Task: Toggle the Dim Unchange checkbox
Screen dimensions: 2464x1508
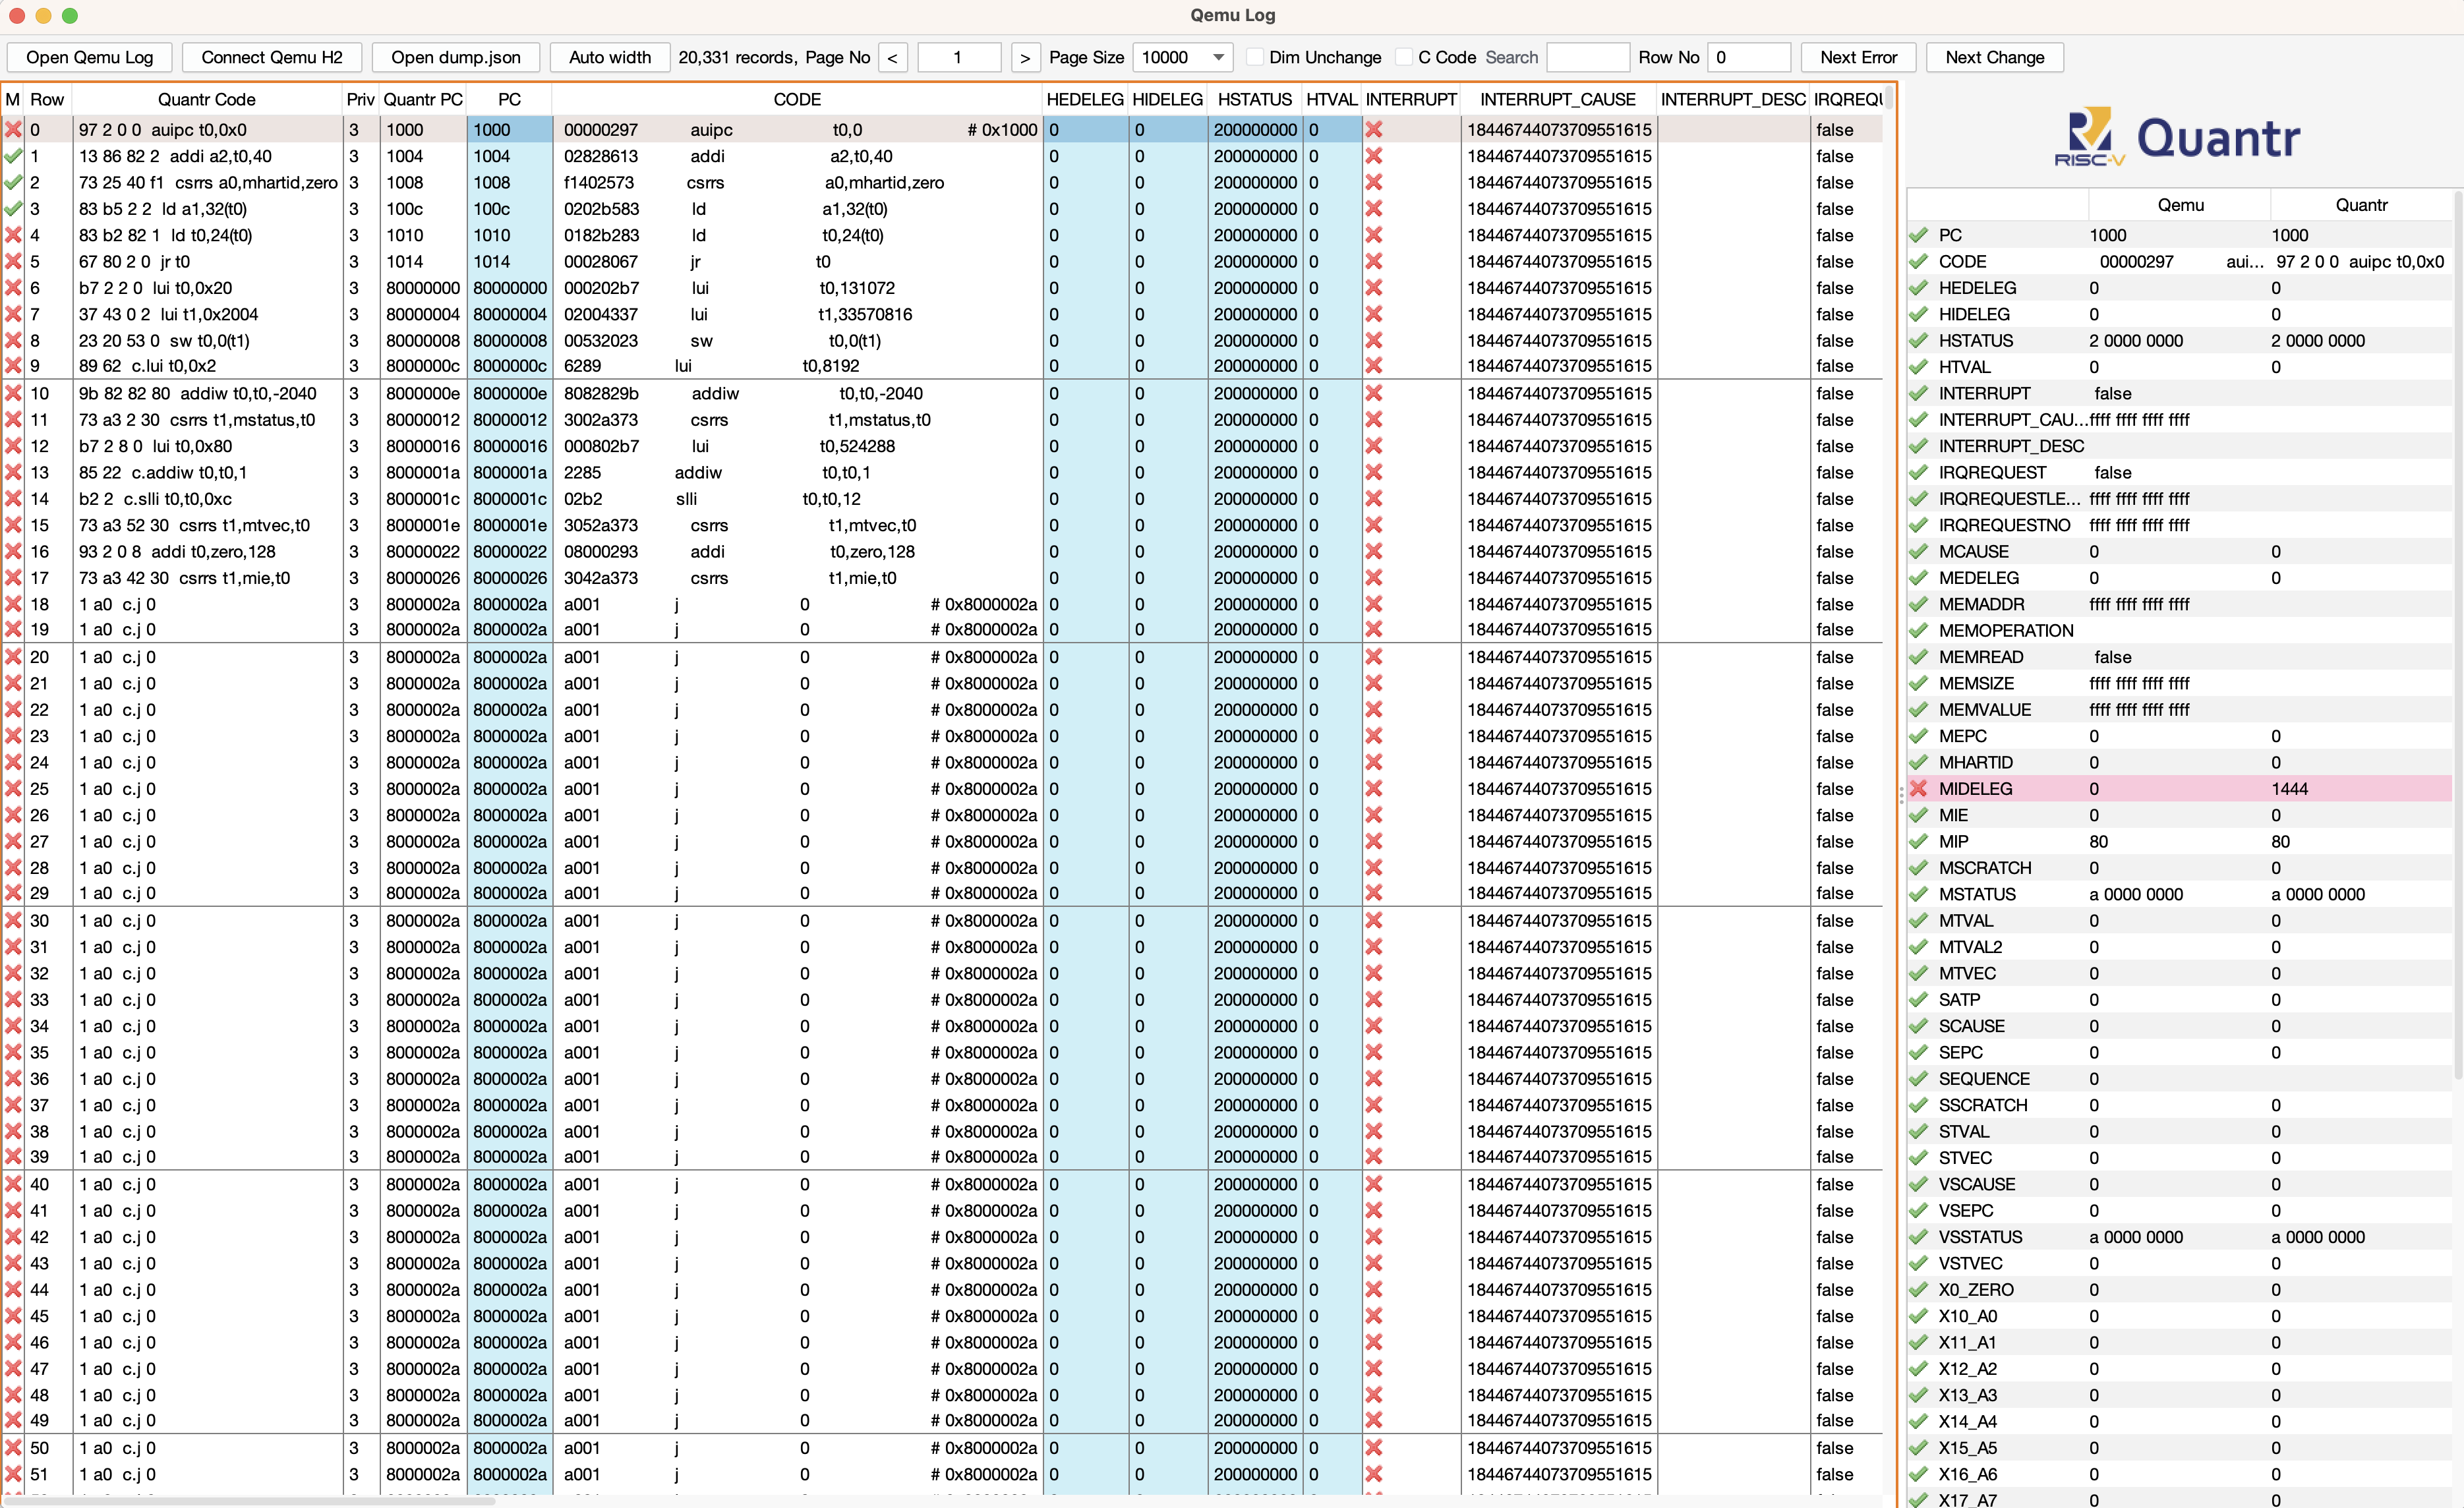Action: [1256, 57]
